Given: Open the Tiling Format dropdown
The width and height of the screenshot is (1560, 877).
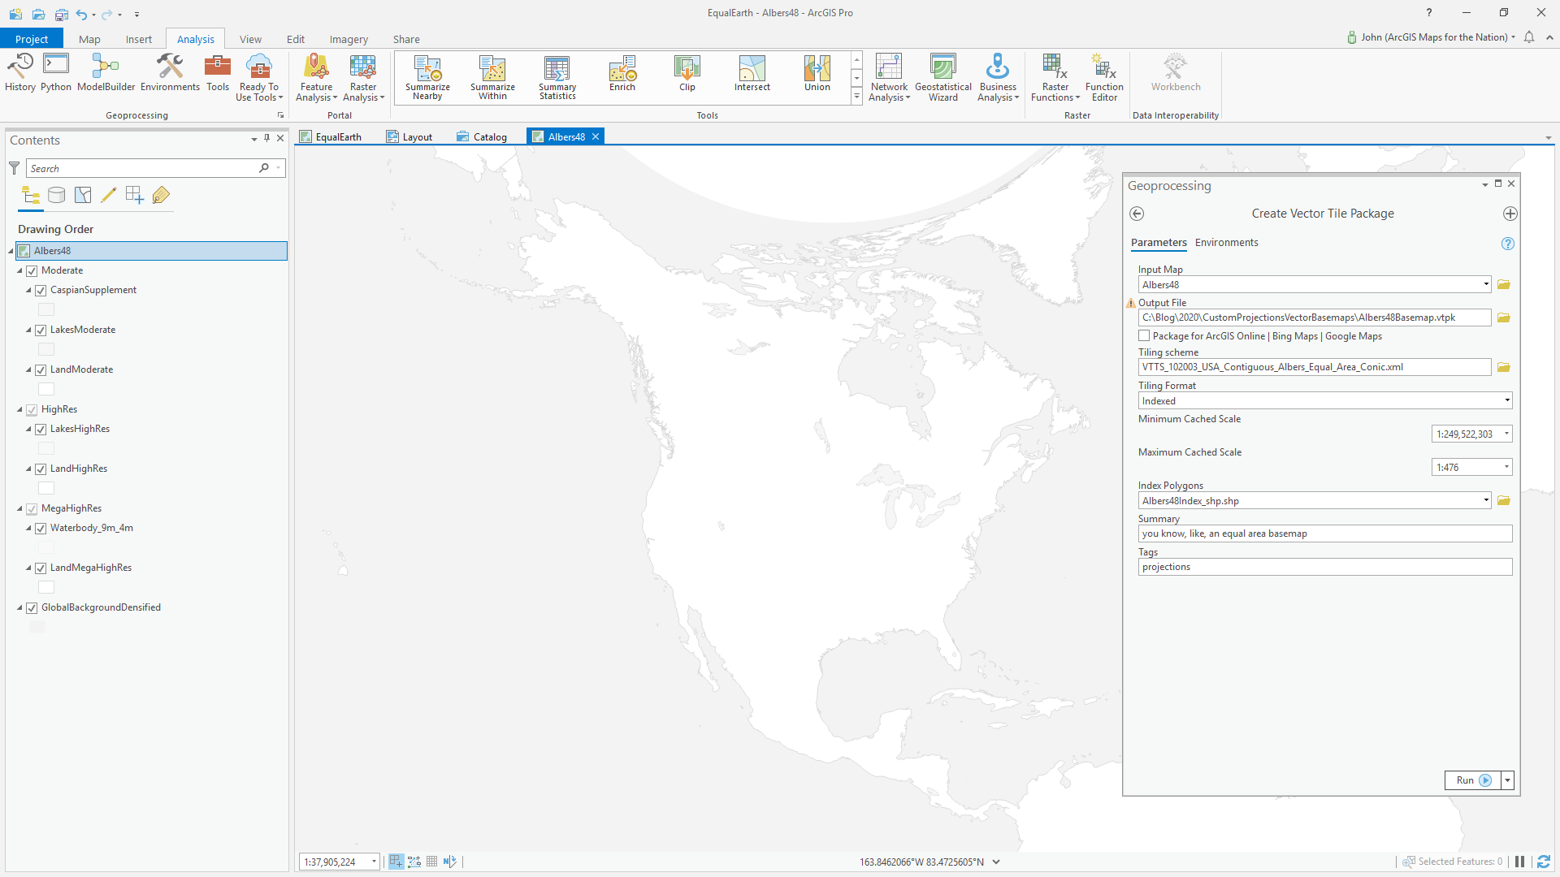Looking at the screenshot, I should point(1506,401).
